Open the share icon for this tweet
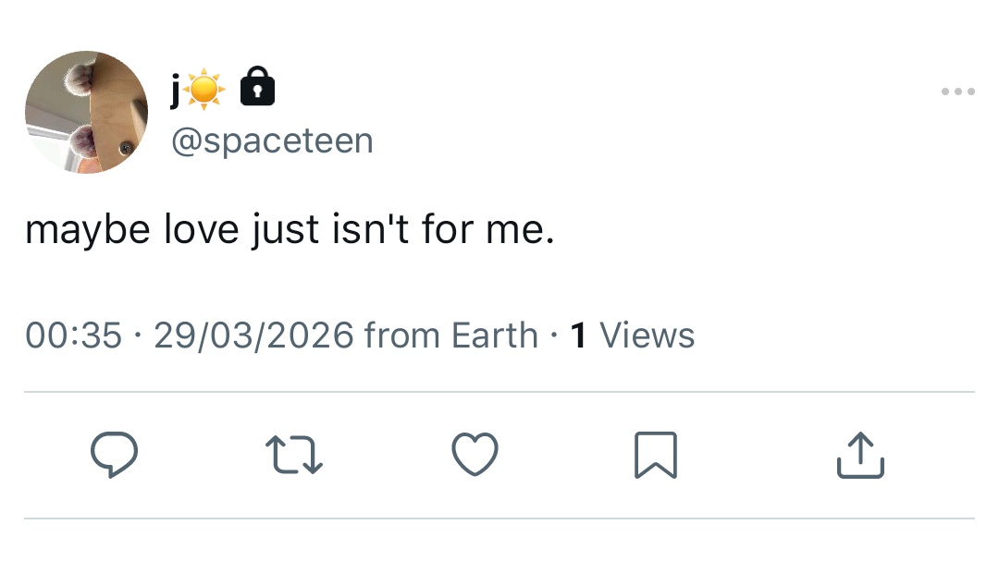Screen dimensions: 999x561 coord(860,456)
